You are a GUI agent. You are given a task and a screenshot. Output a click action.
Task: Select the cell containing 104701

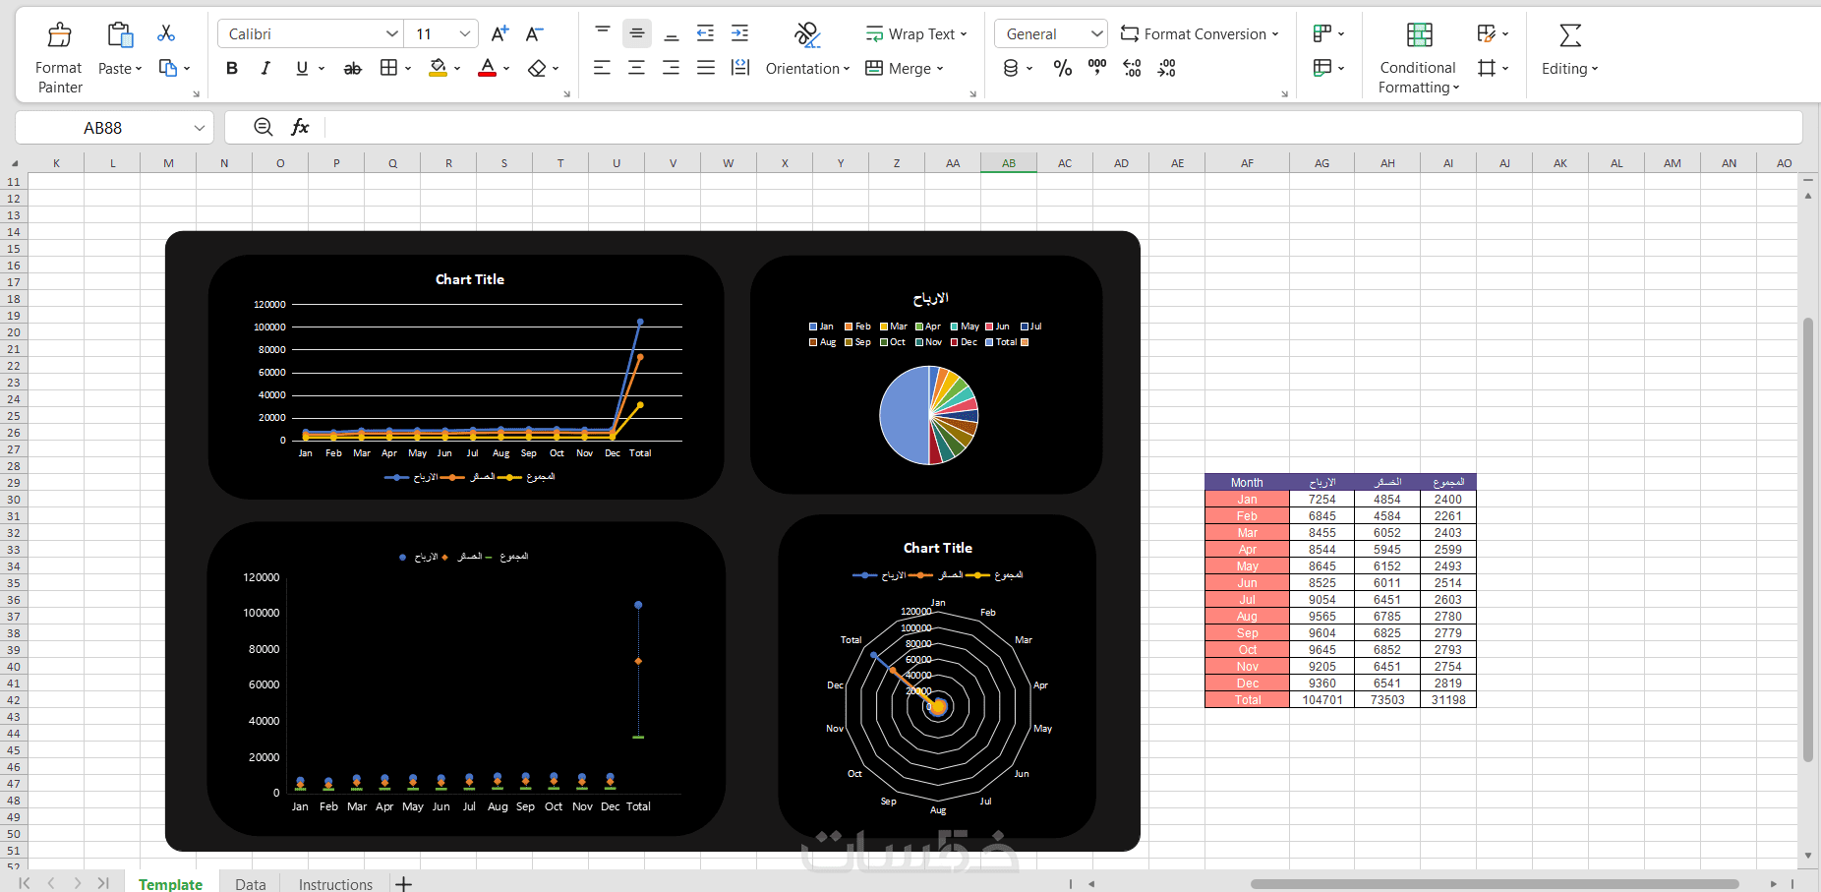1322,700
